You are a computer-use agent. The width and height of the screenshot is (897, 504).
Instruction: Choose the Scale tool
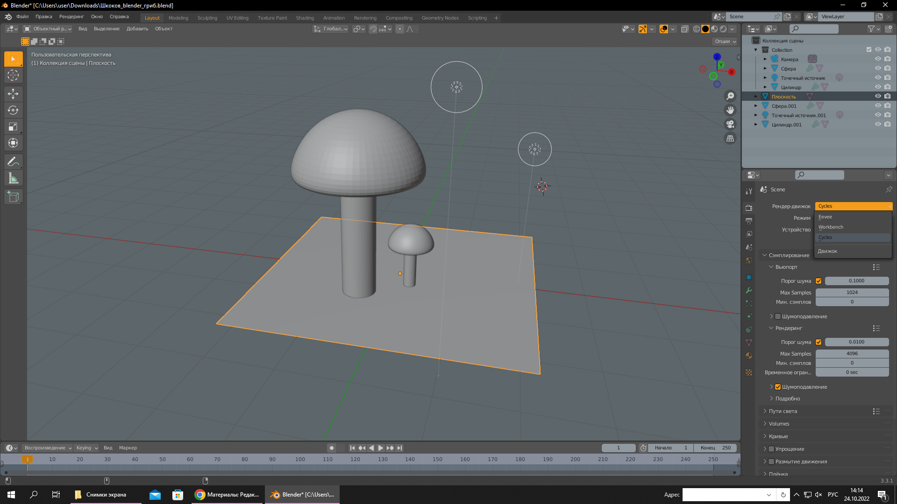[x=13, y=126]
